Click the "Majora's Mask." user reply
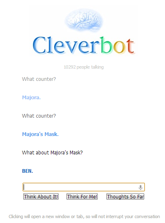The width and height of the screenshot is (165, 223). click(40, 134)
